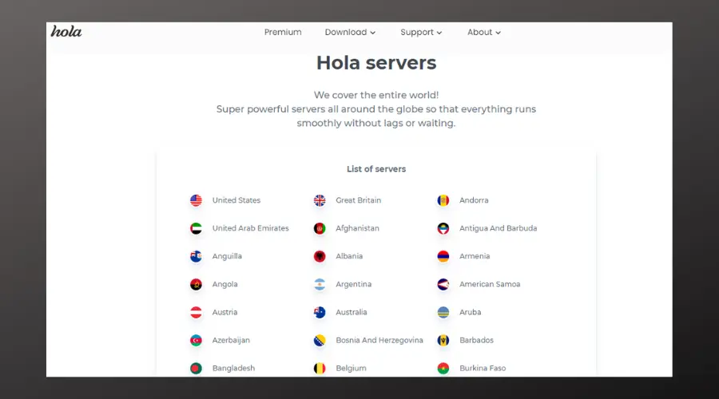Image resolution: width=719 pixels, height=399 pixels.
Task: Click the Aruba server name
Action: 470,312
